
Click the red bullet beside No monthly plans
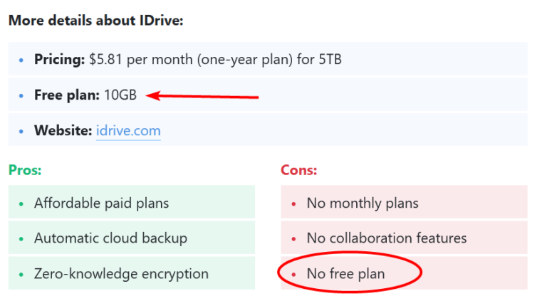[x=293, y=204]
